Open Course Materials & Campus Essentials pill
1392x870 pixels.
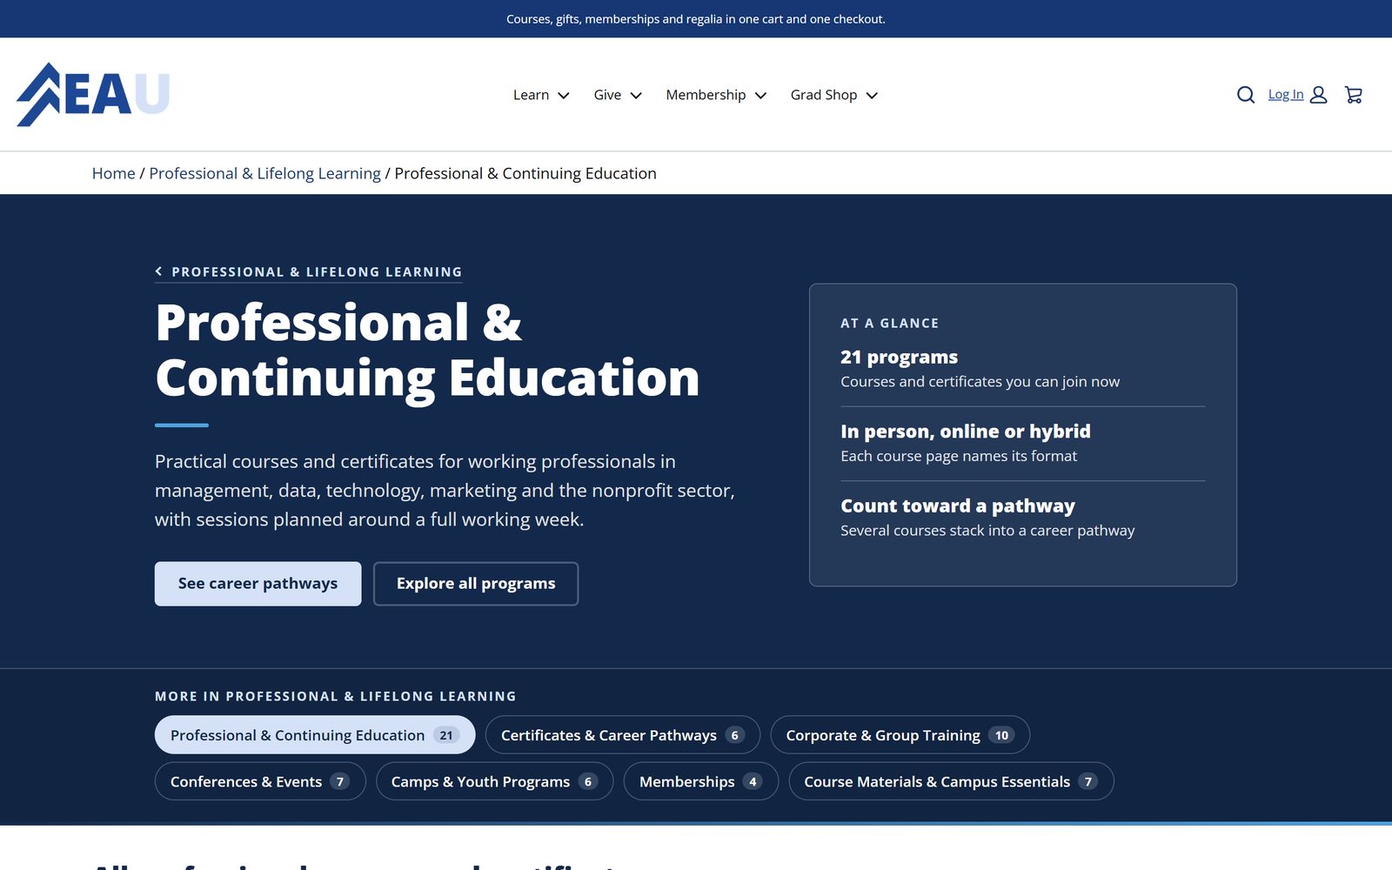click(951, 781)
